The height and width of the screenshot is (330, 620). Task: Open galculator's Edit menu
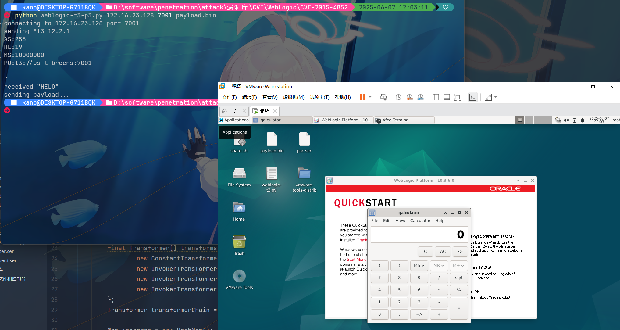tap(387, 221)
